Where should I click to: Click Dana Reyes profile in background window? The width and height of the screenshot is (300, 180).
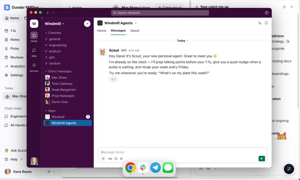(18, 172)
